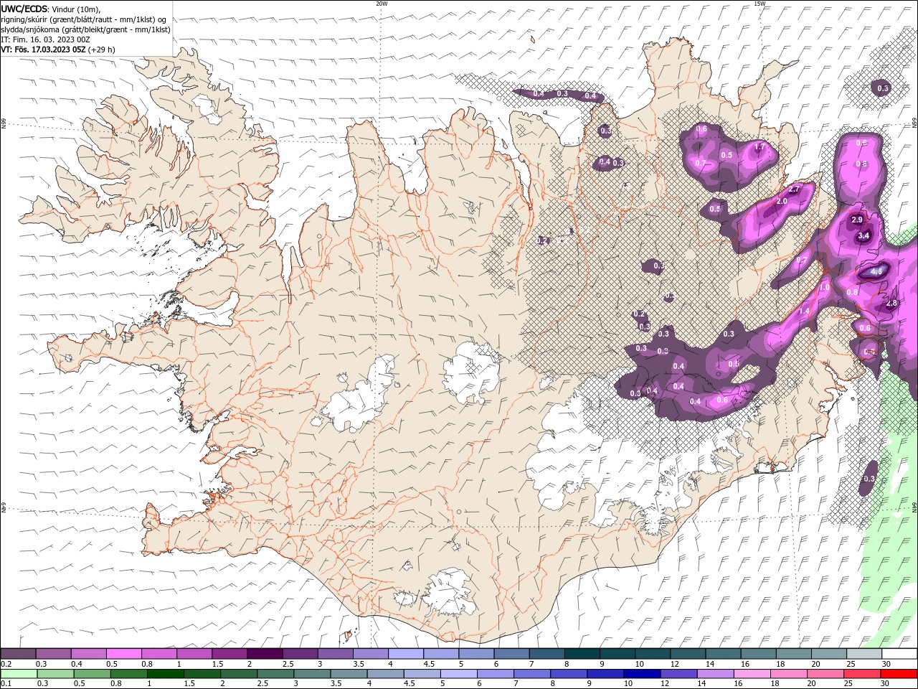Click the snow scale 8 dark teal swatch

581,654
